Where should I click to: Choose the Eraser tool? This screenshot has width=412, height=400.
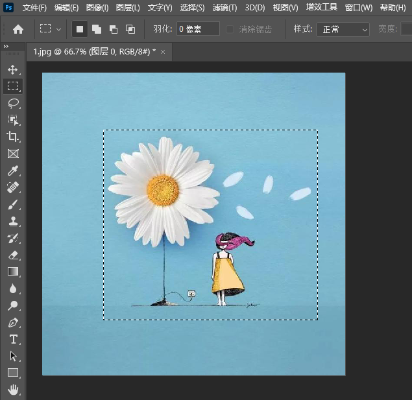tap(13, 255)
